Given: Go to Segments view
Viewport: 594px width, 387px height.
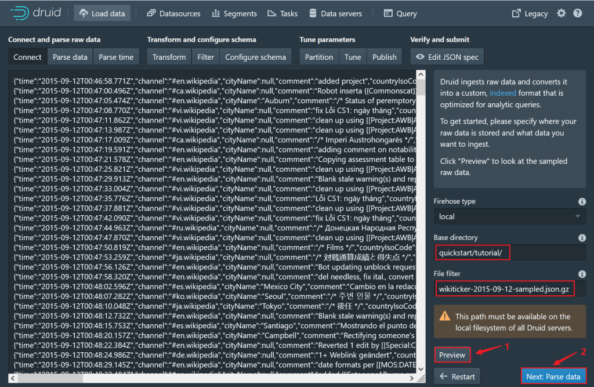Looking at the screenshot, I should pyautogui.click(x=234, y=14).
